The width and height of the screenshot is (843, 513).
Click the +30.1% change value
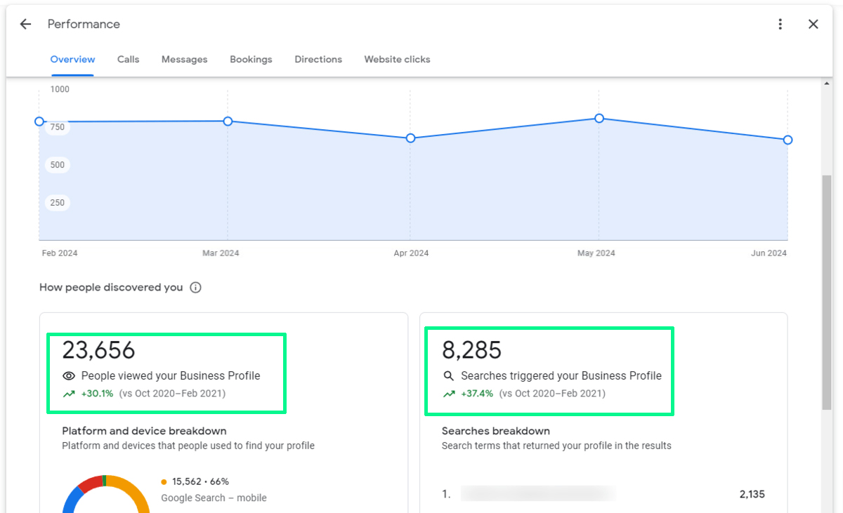pos(97,394)
